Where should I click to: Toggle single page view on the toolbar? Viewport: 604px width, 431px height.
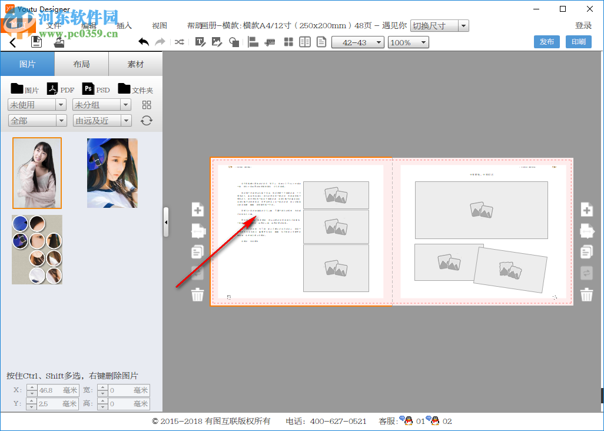pos(321,42)
